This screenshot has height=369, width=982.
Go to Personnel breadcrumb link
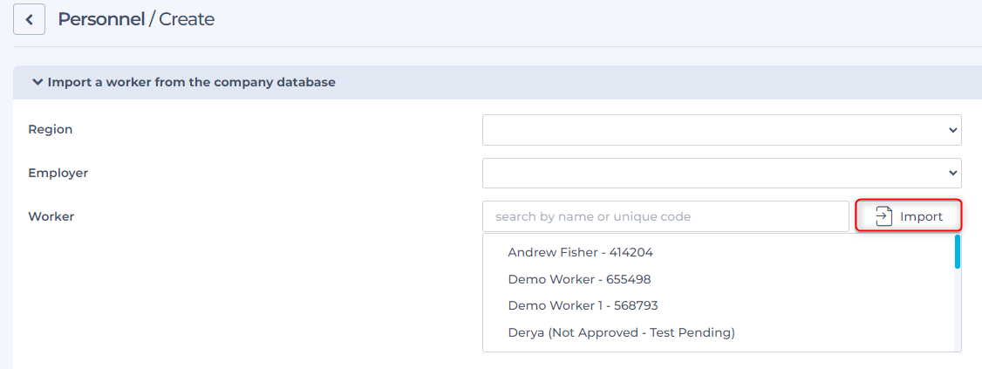(101, 19)
